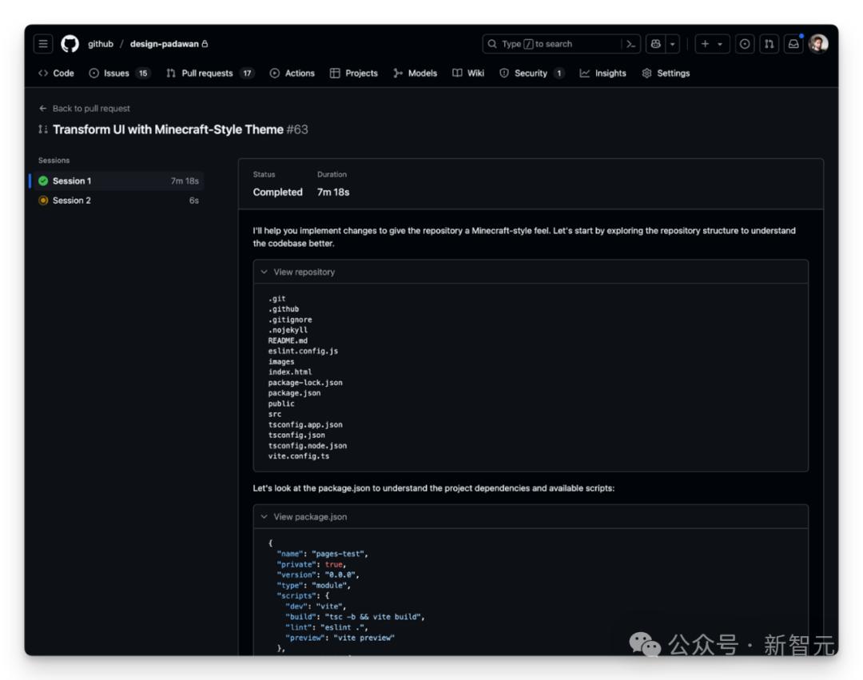Select Session 1 in sessions list
The image size is (863, 680).
(x=72, y=181)
